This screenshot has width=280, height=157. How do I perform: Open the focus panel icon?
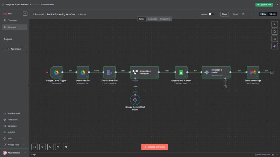[275, 39]
